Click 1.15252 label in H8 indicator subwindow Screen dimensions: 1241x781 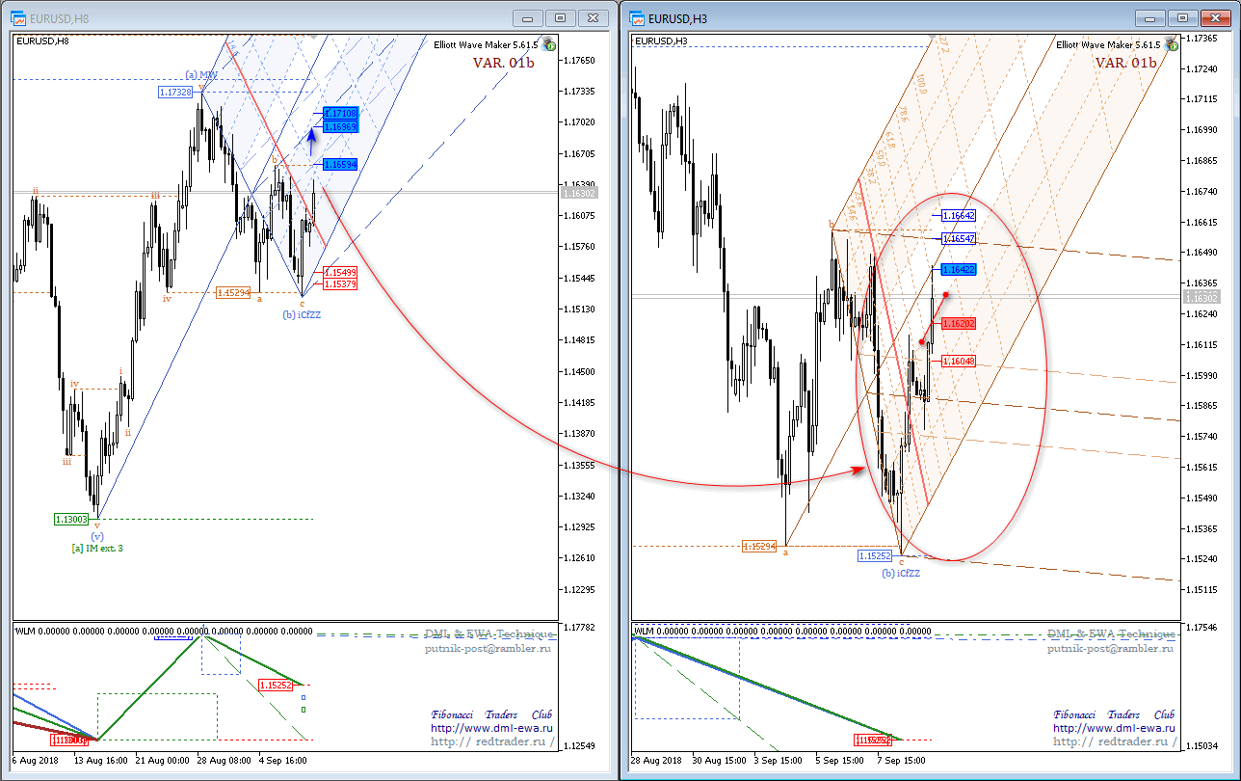(x=277, y=685)
